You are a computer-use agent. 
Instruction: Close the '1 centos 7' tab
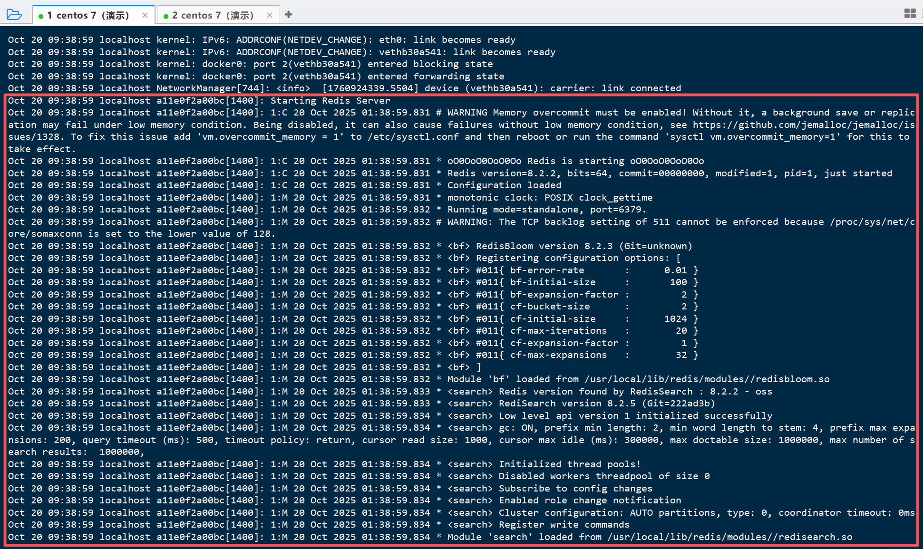click(x=145, y=15)
